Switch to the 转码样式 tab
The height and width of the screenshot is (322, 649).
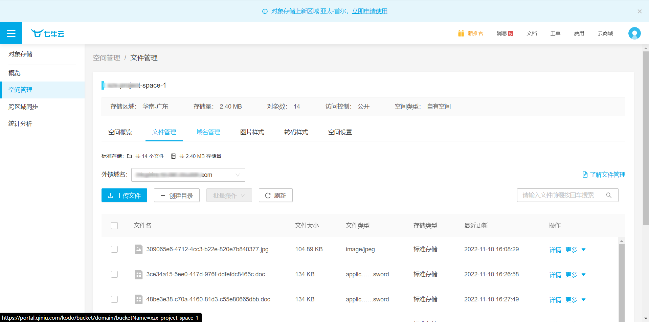[296, 132]
